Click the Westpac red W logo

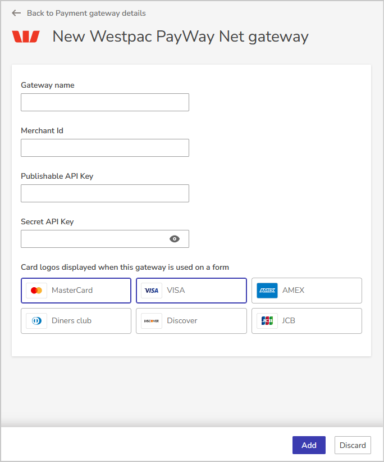(x=26, y=37)
